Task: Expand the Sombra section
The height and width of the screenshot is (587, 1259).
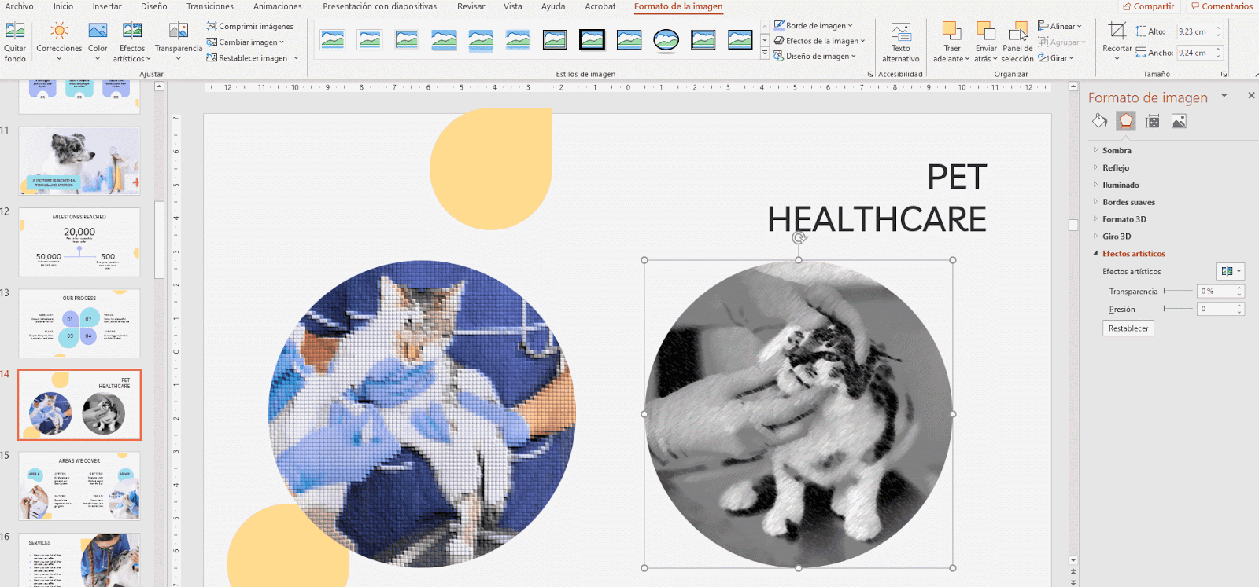Action: [1117, 150]
